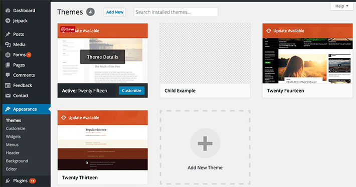Viewport: 356px width, 187px height.
Task: Click the Add New button
Action: click(115, 12)
